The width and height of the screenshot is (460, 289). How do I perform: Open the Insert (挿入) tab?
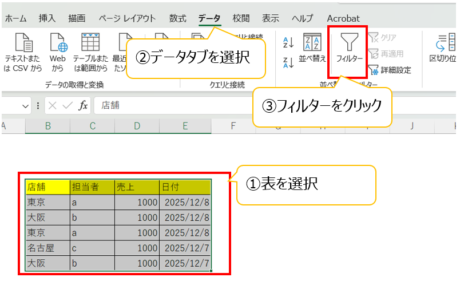tap(47, 18)
